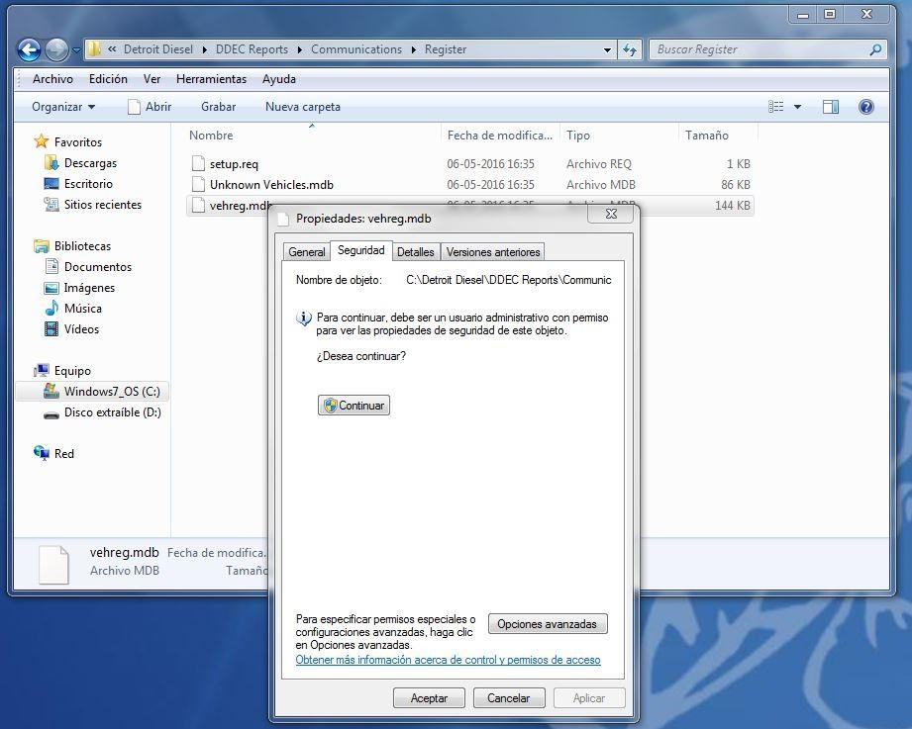Image resolution: width=912 pixels, height=729 pixels.
Task: Select the setup.req file
Action: 470,164
